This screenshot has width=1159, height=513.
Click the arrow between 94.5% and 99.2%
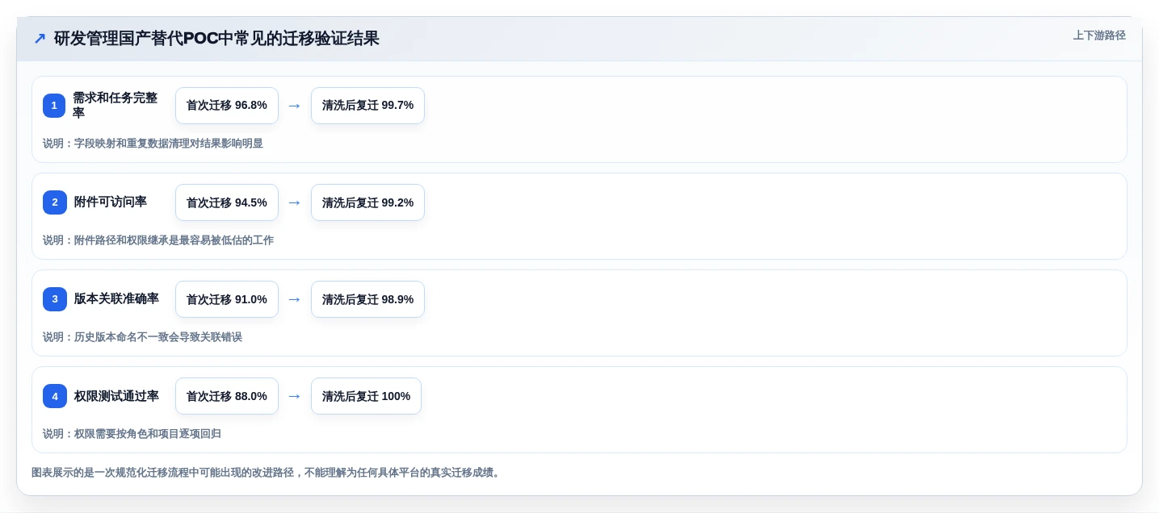pos(295,202)
